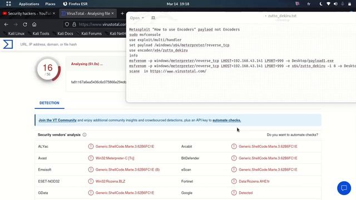
Task: Click alert icon in Arcabit row
Action: point(234,146)
